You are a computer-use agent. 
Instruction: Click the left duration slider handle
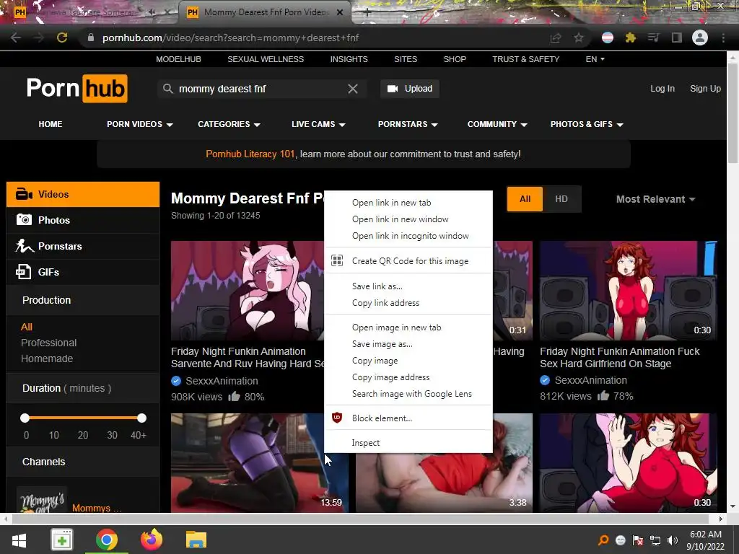pyautogui.click(x=25, y=418)
